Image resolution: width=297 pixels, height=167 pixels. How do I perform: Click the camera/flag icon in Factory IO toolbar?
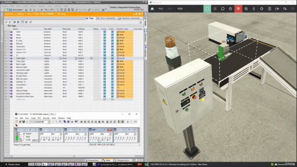coord(277,9)
